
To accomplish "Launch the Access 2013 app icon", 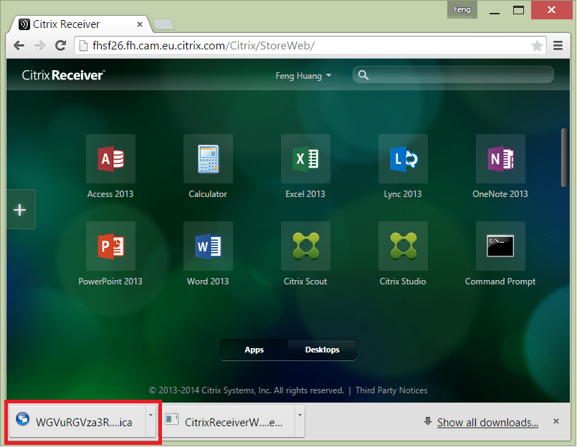I will point(110,158).
